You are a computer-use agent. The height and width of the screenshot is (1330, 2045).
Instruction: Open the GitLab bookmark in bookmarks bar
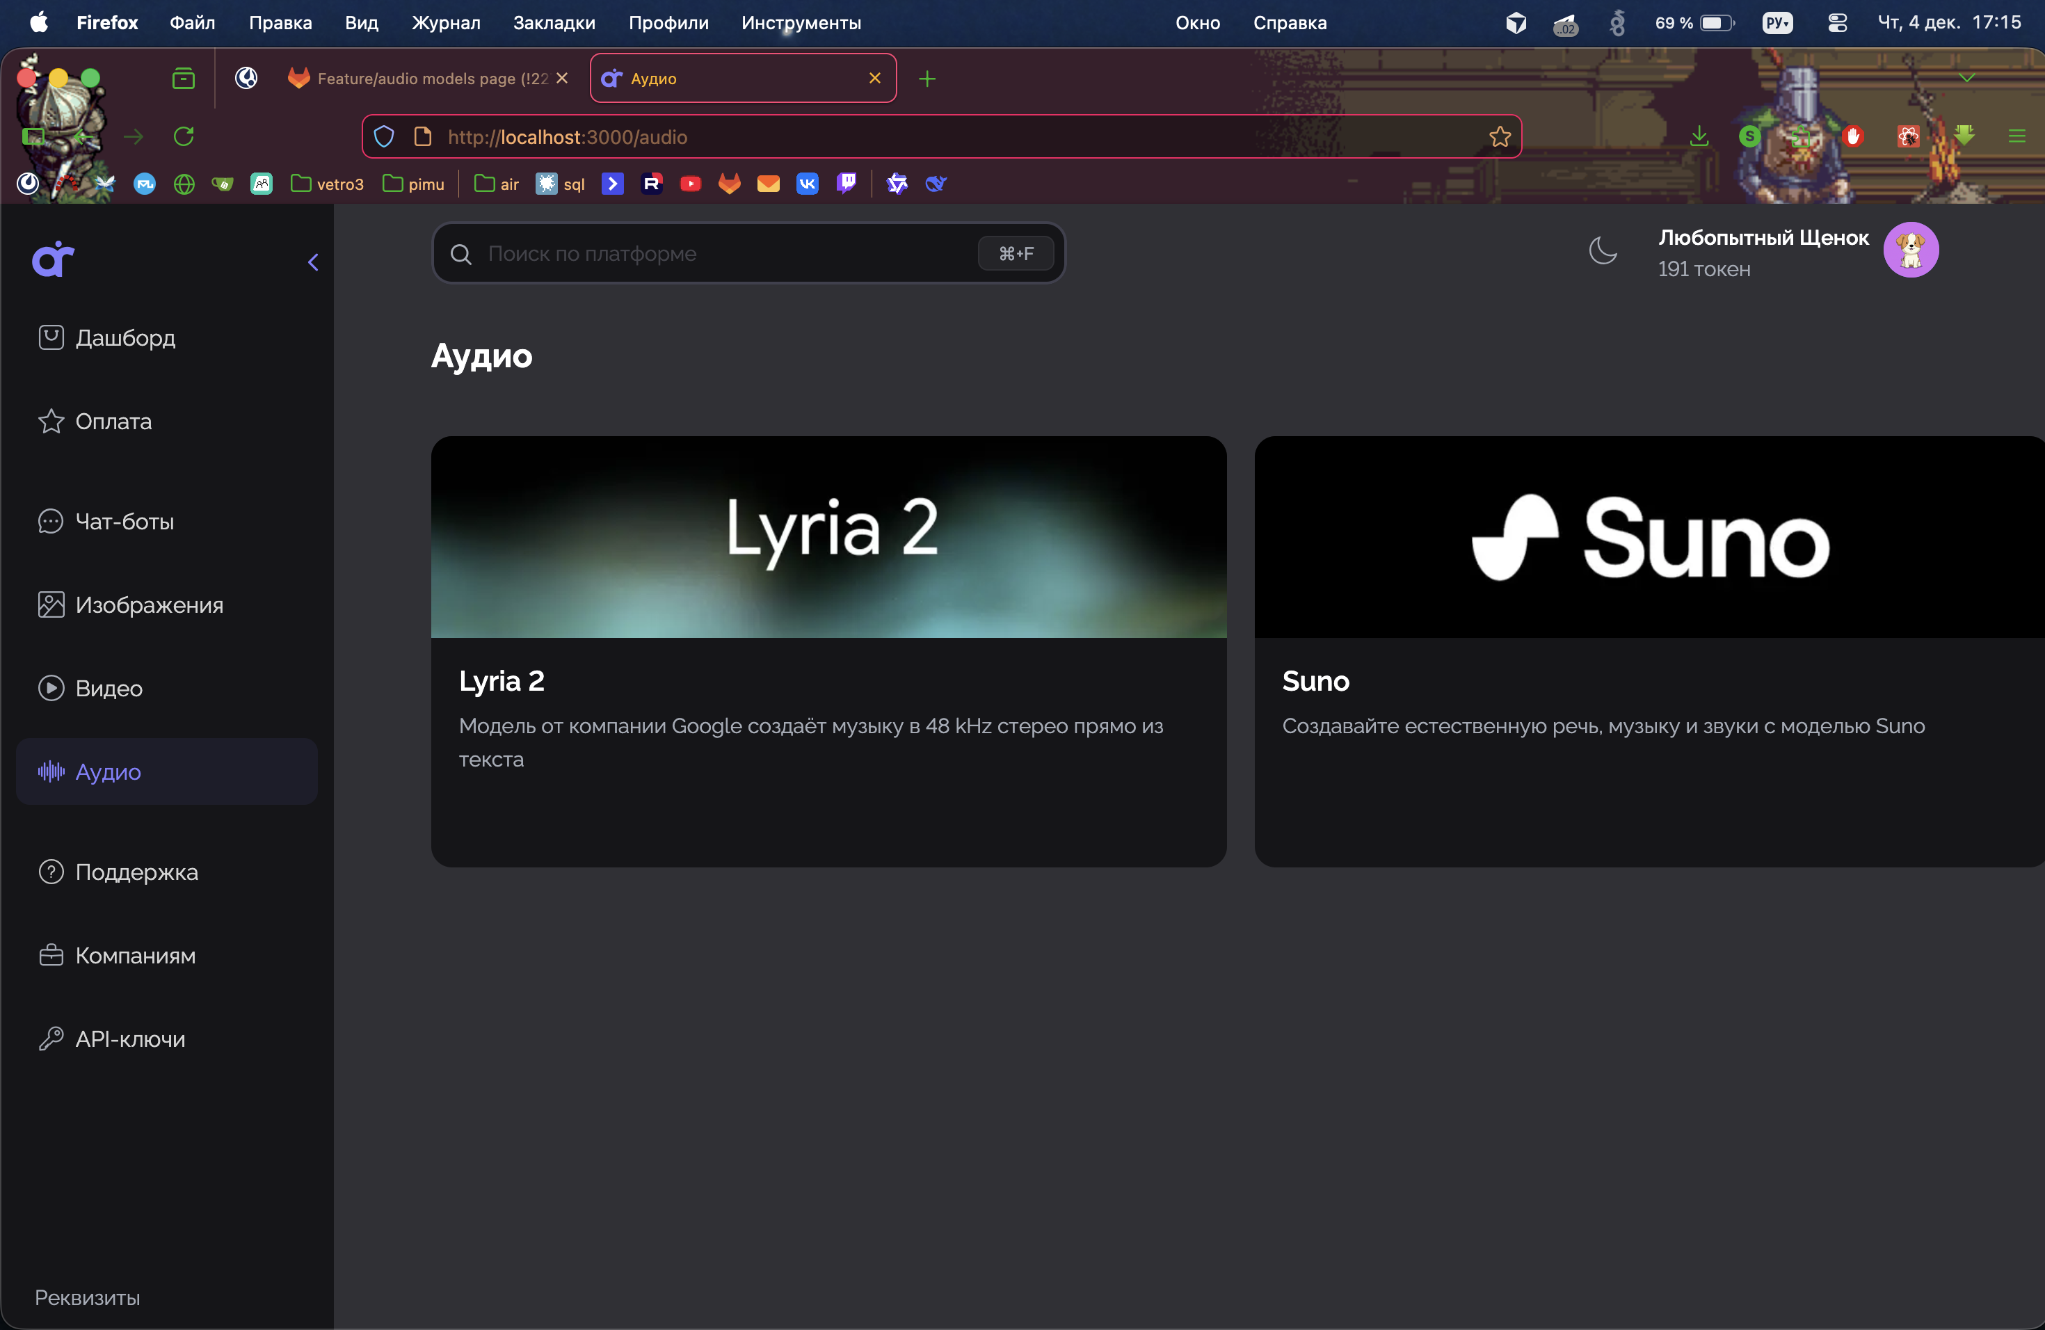(730, 184)
